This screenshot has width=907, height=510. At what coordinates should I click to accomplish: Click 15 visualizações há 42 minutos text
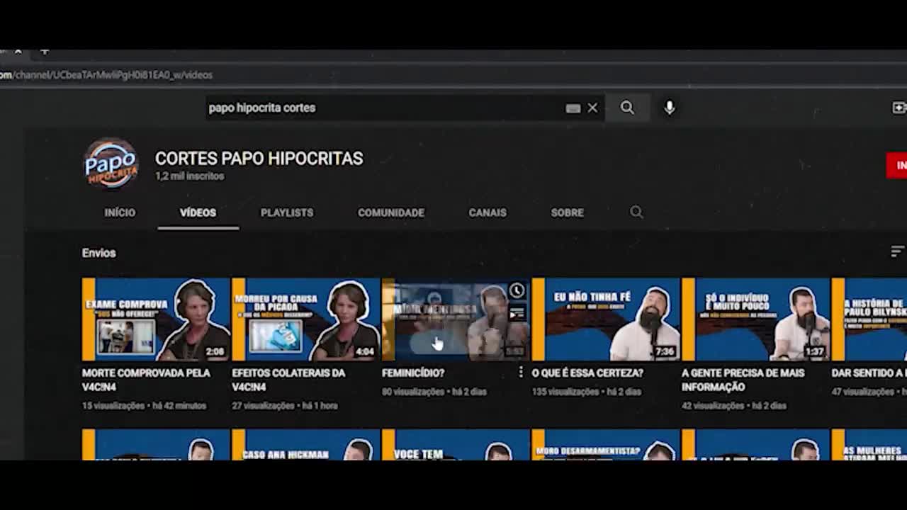[x=144, y=406]
